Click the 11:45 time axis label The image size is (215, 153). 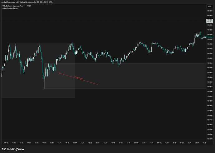(67, 143)
